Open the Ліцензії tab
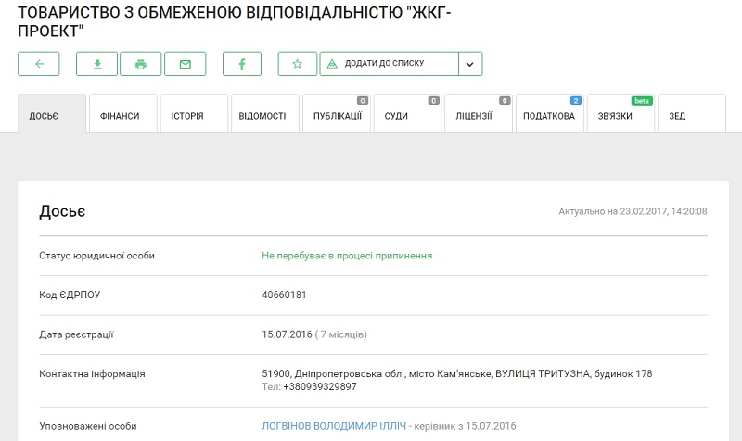 click(x=479, y=114)
